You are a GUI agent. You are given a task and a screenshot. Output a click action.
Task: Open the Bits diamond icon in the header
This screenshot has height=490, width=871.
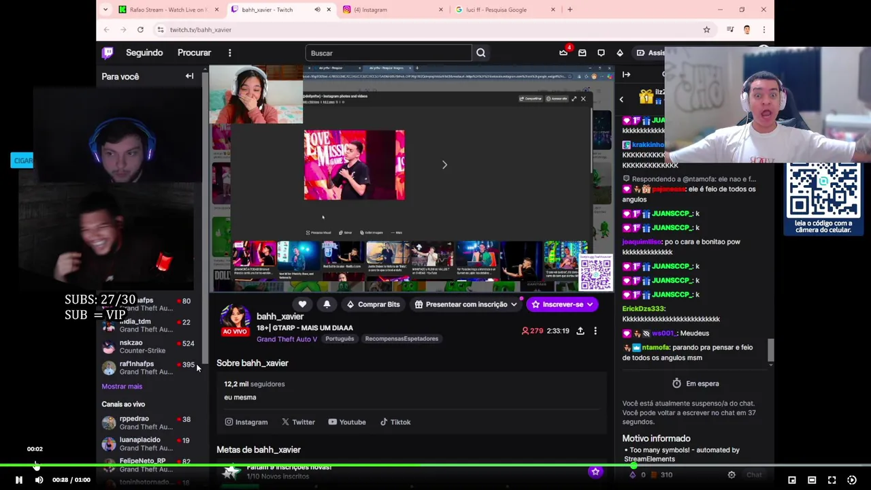pos(619,52)
